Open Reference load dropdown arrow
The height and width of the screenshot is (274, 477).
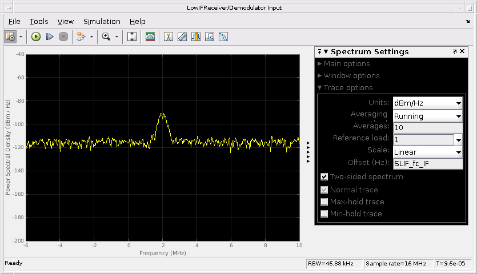(x=459, y=140)
